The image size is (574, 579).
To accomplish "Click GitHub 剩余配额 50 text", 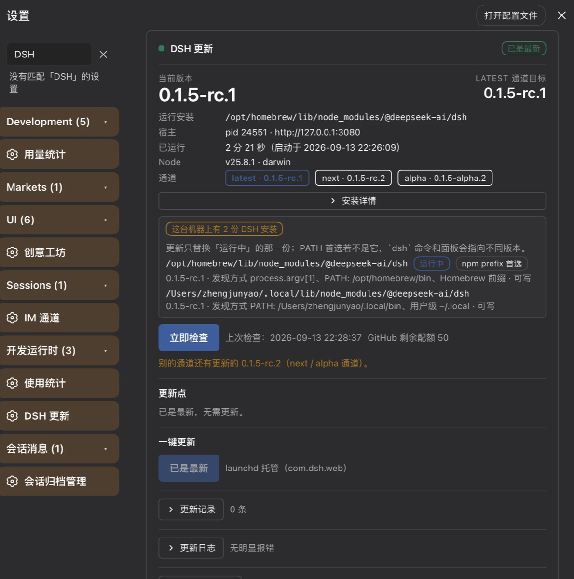I will (408, 338).
